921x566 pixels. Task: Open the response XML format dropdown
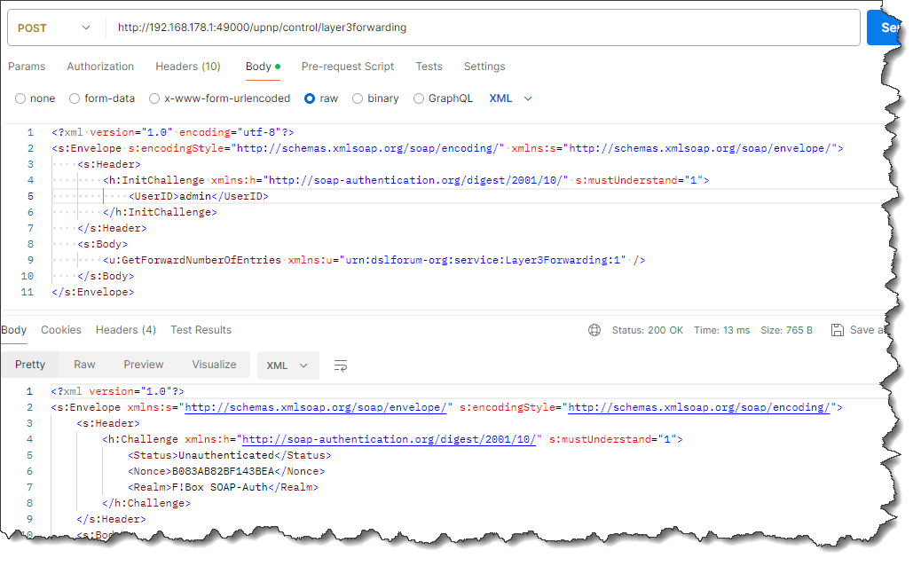(287, 365)
